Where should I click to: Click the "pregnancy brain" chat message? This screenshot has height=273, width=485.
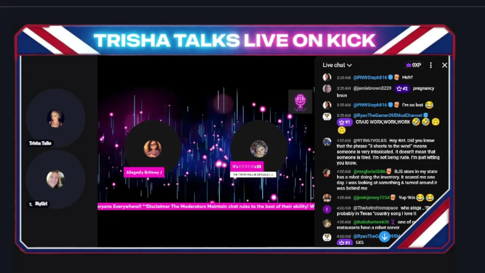tap(385, 92)
